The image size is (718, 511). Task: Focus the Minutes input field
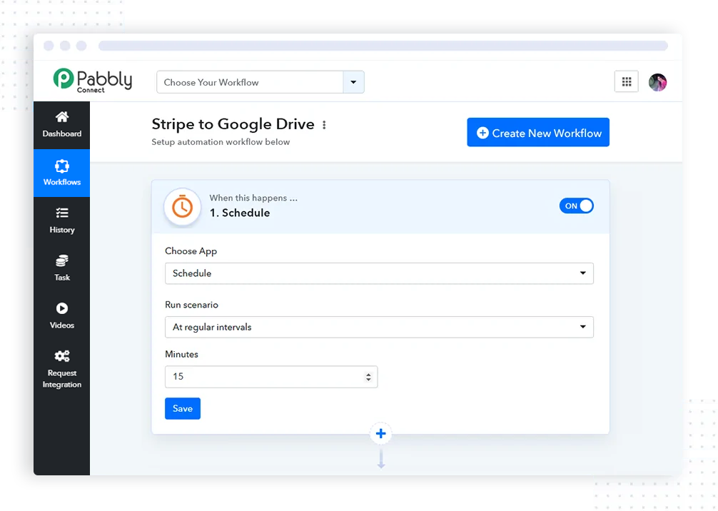pos(271,377)
